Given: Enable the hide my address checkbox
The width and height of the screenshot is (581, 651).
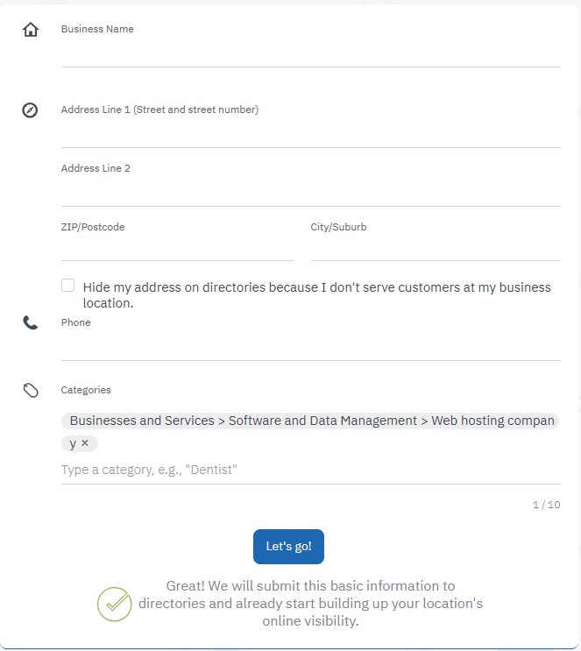Looking at the screenshot, I should [x=68, y=286].
